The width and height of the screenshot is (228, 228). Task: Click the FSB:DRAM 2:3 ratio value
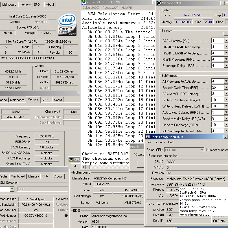point(47,142)
